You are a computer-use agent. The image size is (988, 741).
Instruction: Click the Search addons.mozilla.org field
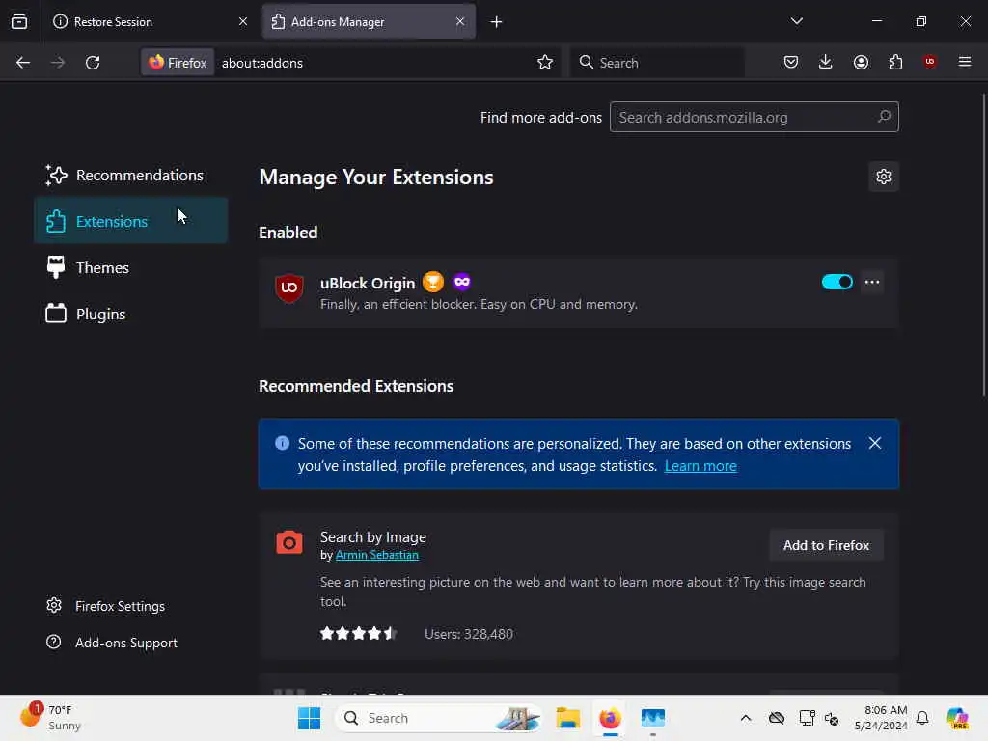click(755, 117)
